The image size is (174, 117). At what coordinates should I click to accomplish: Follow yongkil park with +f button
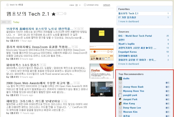[167, 95]
